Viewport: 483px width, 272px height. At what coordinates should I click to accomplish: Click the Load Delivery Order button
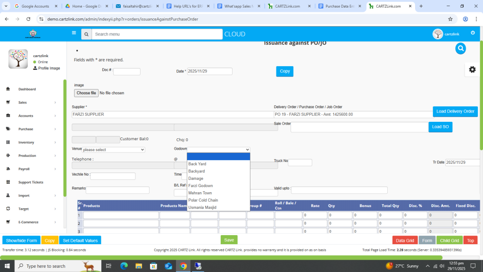(x=455, y=111)
